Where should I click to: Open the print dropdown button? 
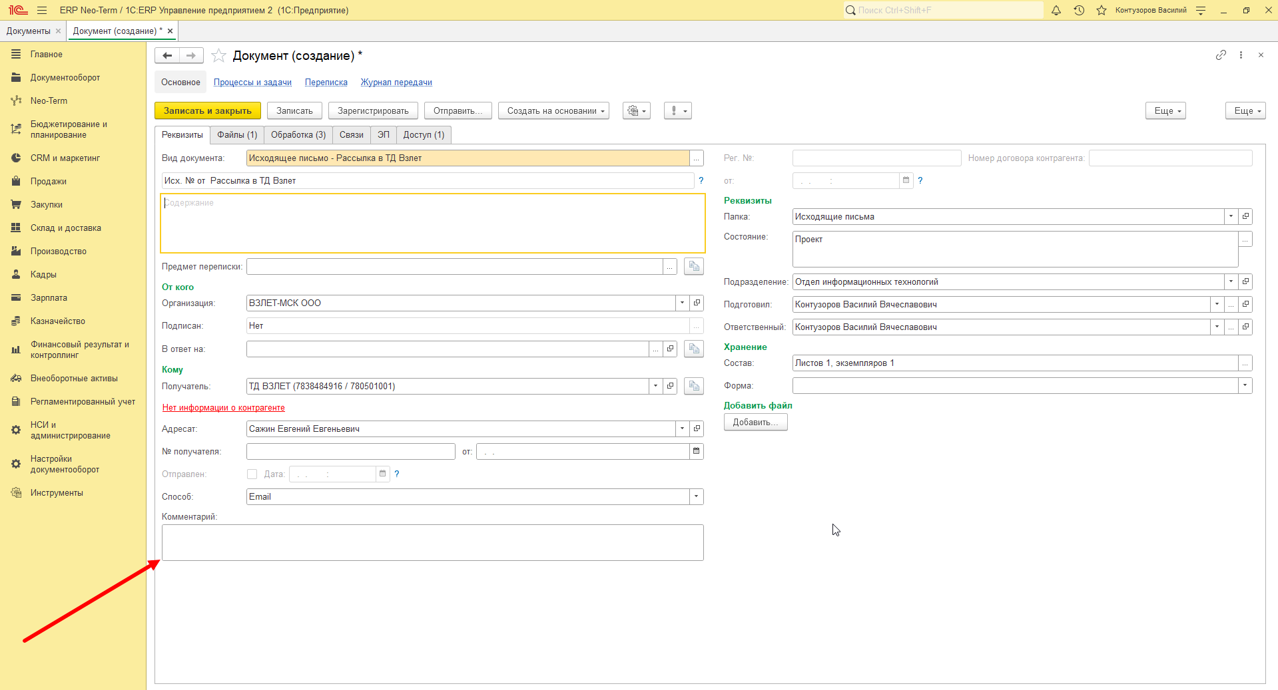637,110
